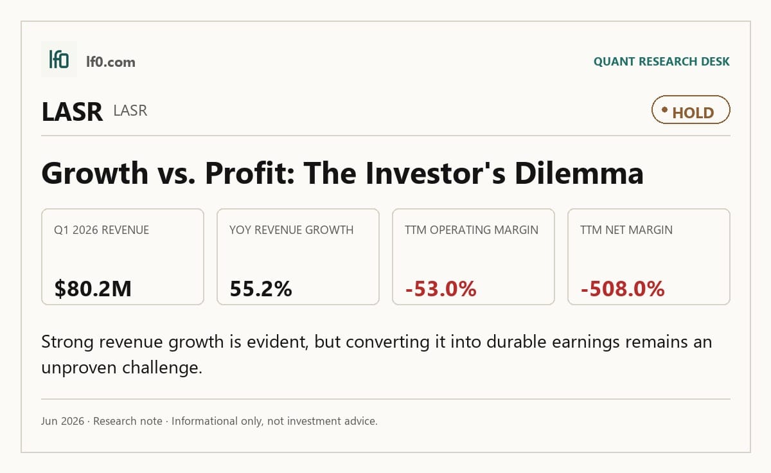Screen dimensions: 771x473
Task: Click the 55.2% growth value
Action: coord(261,289)
